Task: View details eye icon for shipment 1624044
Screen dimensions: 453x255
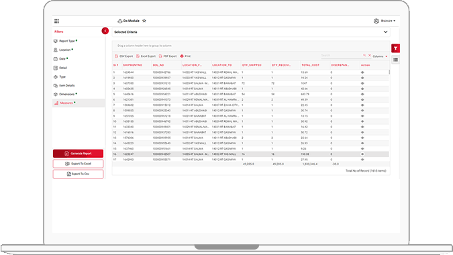Action: click(x=362, y=72)
